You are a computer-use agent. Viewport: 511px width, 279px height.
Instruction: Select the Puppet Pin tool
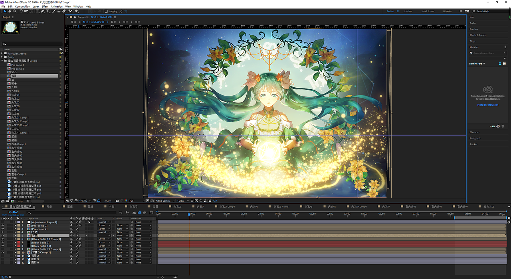77,11
